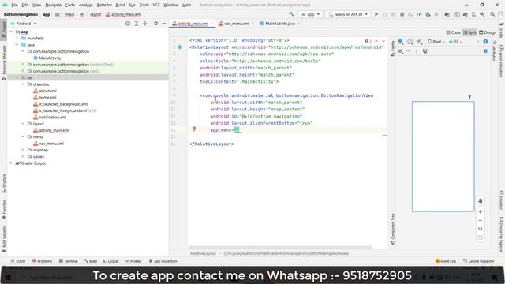Expand the values folder
The image size is (505, 284).
tap(23, 156)
